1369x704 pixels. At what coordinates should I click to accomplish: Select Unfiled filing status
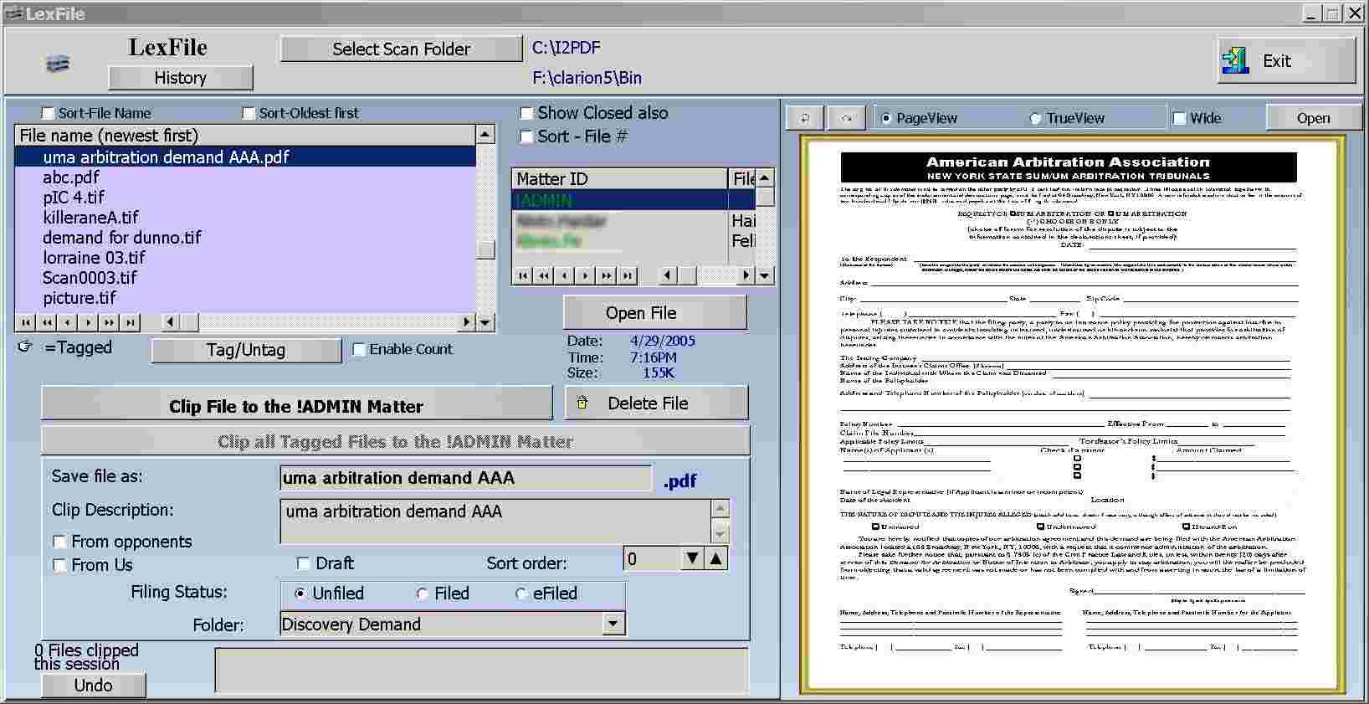300,594
